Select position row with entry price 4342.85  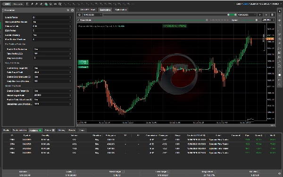141,144
